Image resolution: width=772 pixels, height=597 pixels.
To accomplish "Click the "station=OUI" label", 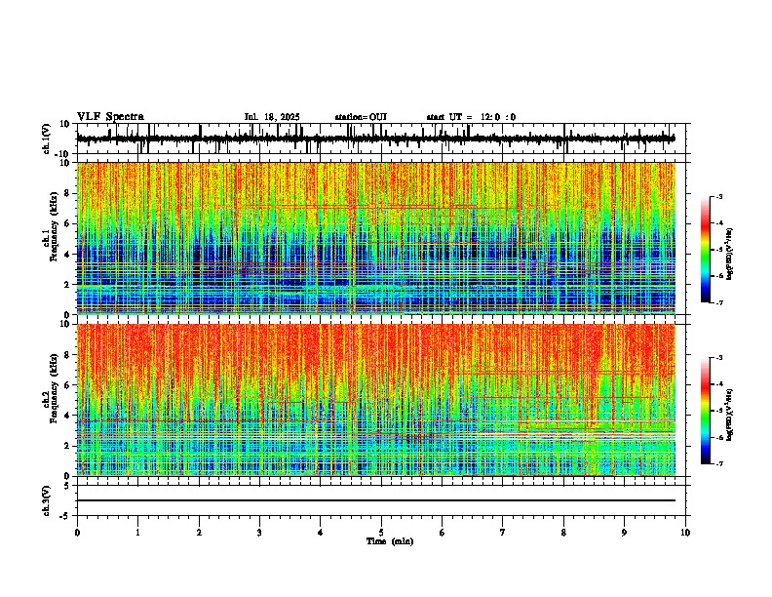I will coord(361,117).
